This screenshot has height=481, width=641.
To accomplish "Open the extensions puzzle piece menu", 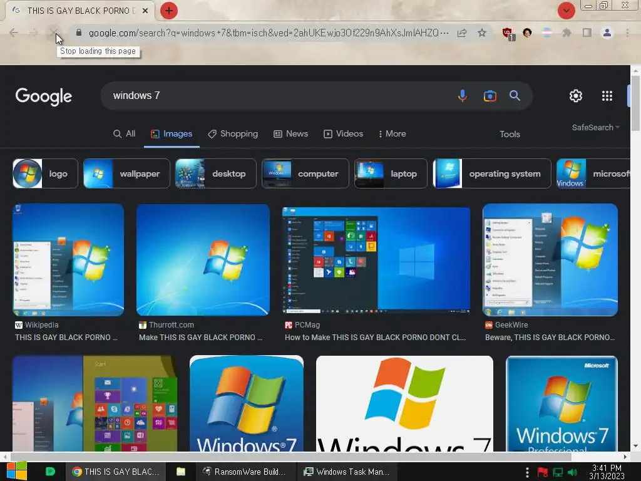I will point(567,33).
